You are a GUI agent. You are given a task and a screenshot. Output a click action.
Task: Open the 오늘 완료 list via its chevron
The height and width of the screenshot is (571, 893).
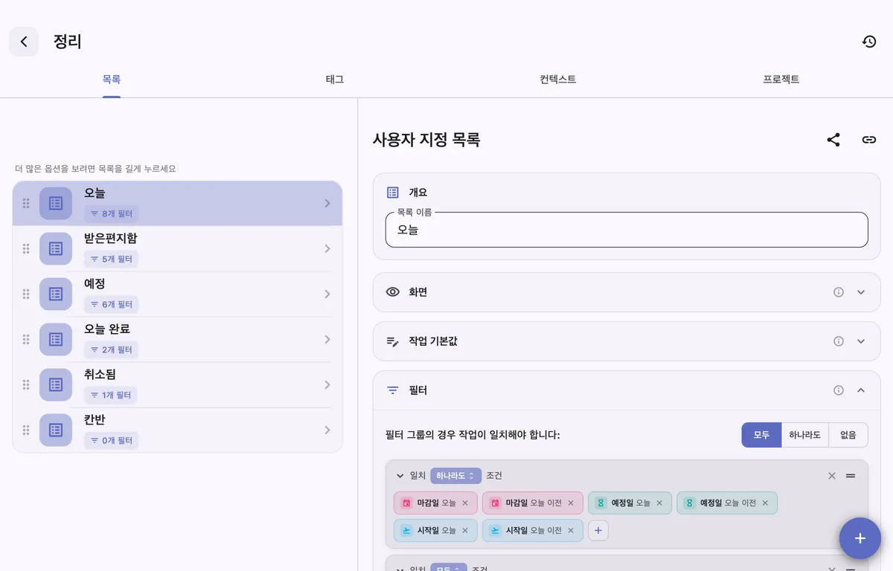(x=327, y=339)
